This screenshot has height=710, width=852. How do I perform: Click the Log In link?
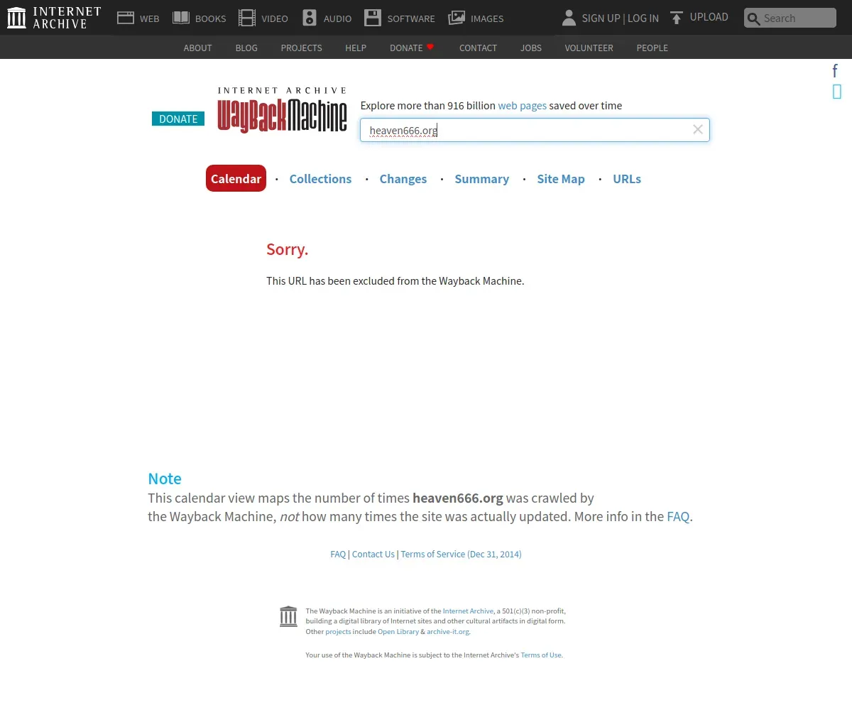tap(643, 18)
